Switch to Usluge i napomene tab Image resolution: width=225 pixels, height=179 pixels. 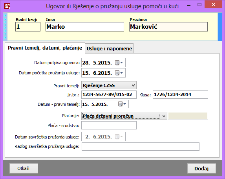pyautogui.click(x=109, y=49)
